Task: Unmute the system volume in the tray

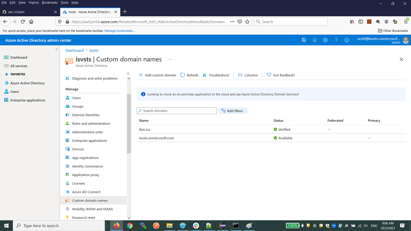Action: (x=366, y=225)
